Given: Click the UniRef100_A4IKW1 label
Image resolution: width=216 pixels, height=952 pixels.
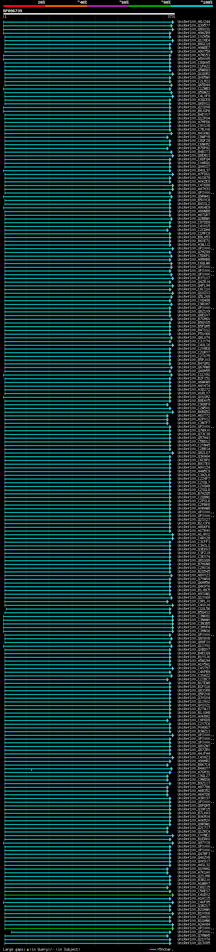Looking at the screenshot, I should [194, 133].
